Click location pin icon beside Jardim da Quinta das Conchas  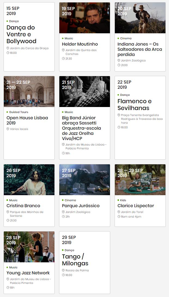pos(63,50)
